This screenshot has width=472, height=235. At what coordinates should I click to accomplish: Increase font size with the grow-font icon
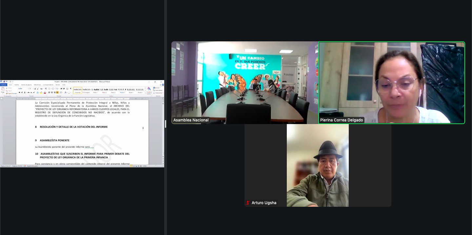[35, 89]
